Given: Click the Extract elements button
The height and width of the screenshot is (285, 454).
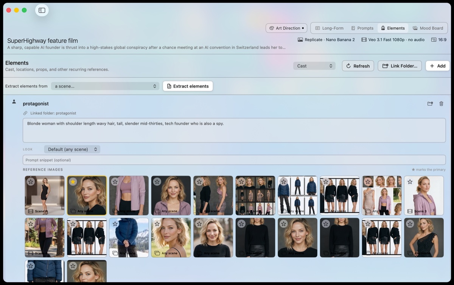Looking at the screenshot, I should click(x=188, y=86).
